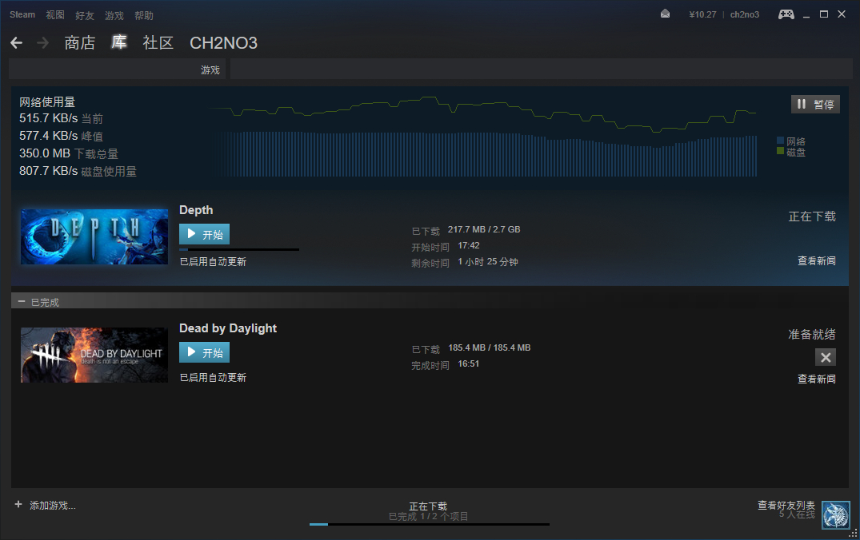
Task: Toggle the 网络 graph legend
Action: tap(791, 141)
